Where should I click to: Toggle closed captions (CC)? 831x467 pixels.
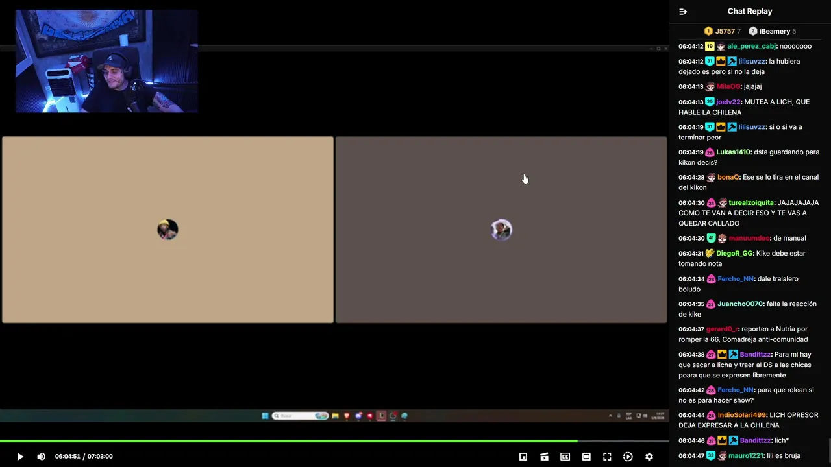coord(565,457)
